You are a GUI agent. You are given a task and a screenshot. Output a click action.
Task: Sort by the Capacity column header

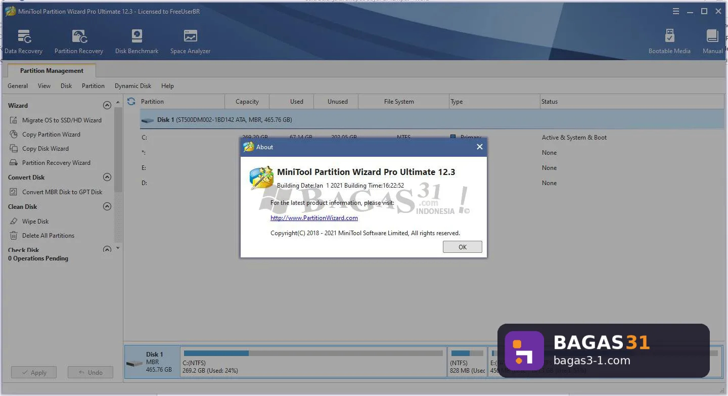click(x=247, y=101)
